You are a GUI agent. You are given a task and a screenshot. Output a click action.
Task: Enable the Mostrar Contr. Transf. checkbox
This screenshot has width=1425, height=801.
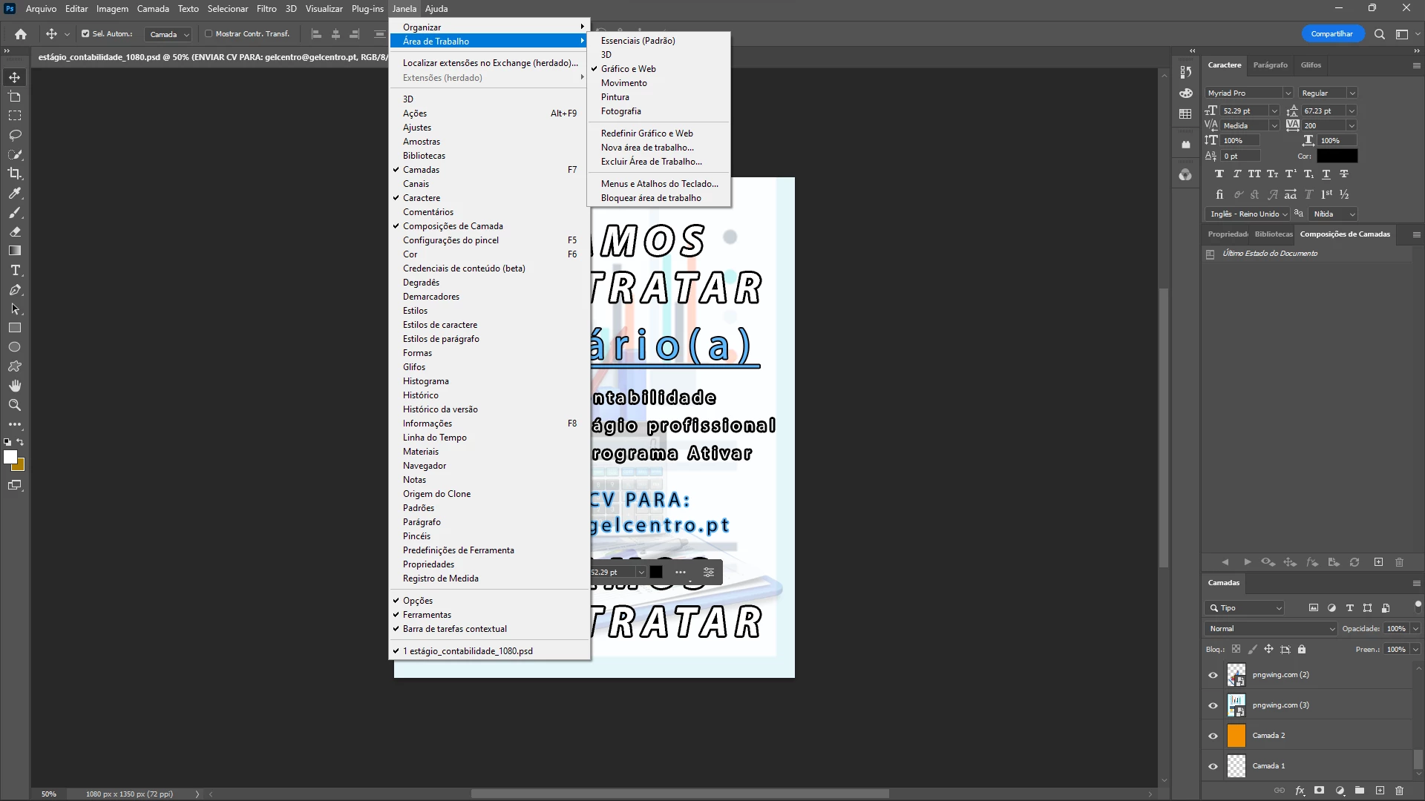coord(209,34)
